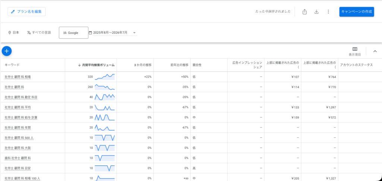Click the +22% three-month change value
382x181 pixels.
pyautogui.click(x=148, y=77)
